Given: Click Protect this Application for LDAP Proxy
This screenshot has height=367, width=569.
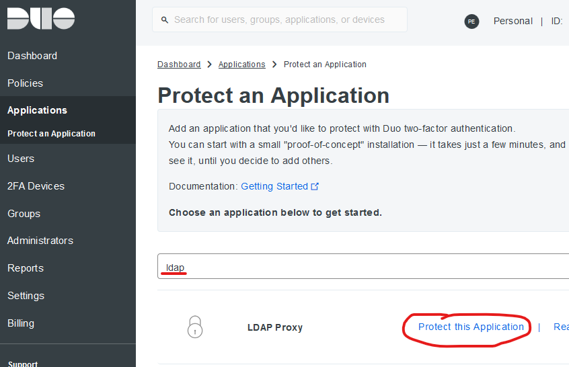Looking at the screenshot, I should point(471,327).
